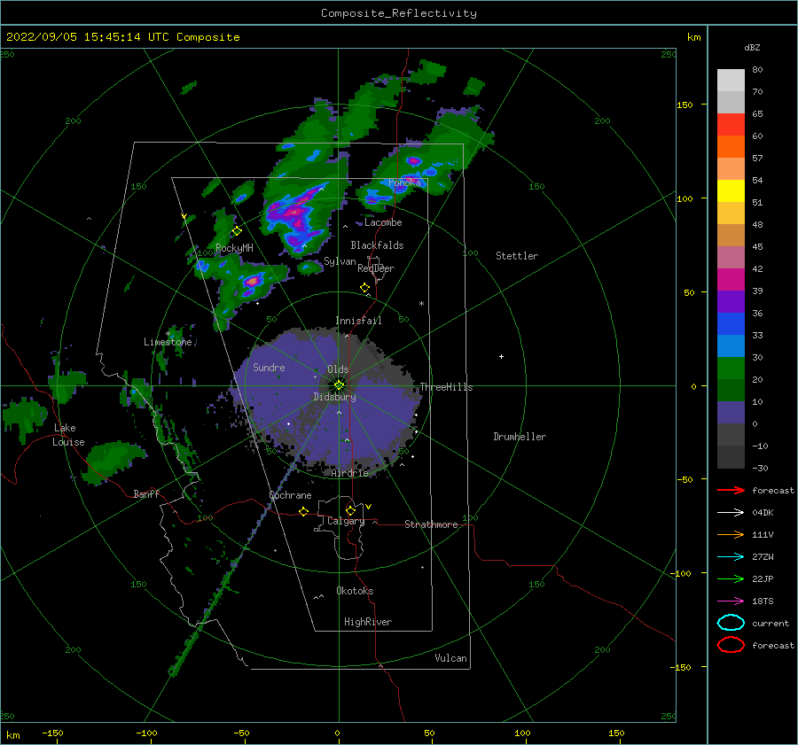Select the royal blue band in dBZ scale

pos(731,323)
